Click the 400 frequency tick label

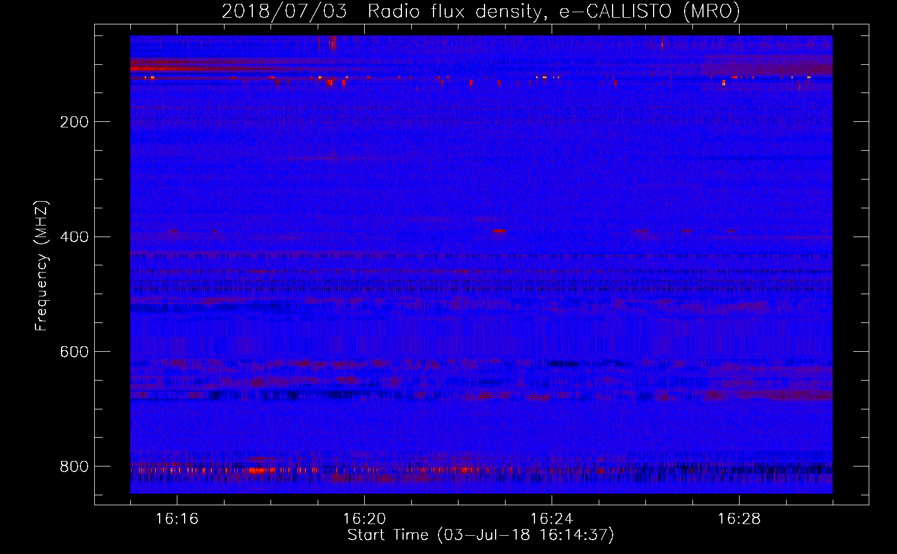pyautogui.click(x=74, y=237)
